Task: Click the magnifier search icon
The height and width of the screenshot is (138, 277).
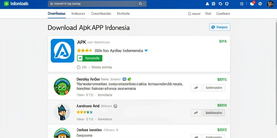Action: coord(140,4)
